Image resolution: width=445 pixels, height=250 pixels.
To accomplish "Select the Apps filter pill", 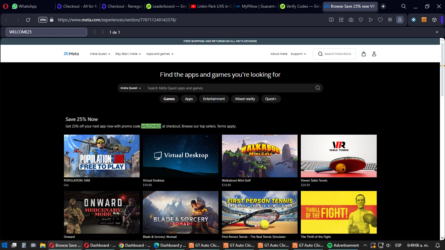I will click(189, 99).
